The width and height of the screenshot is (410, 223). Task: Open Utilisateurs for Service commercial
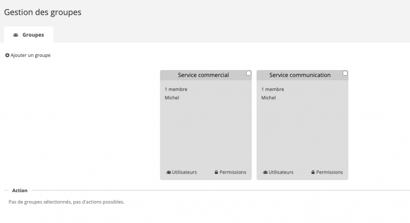[184, 172]
